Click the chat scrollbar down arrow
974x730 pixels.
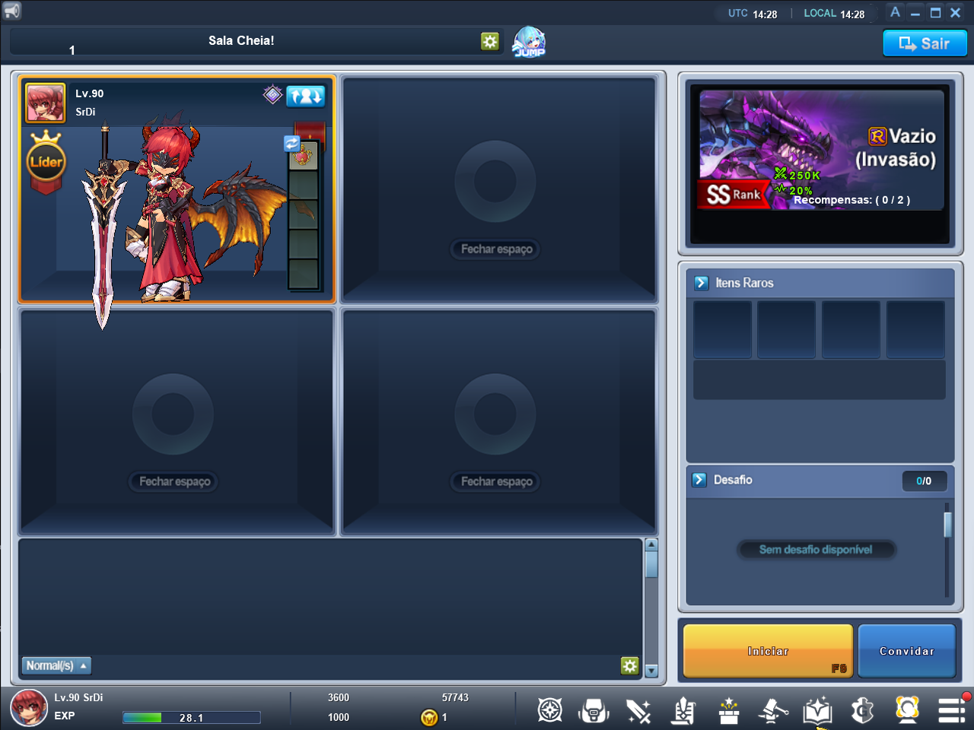(651, 671)
